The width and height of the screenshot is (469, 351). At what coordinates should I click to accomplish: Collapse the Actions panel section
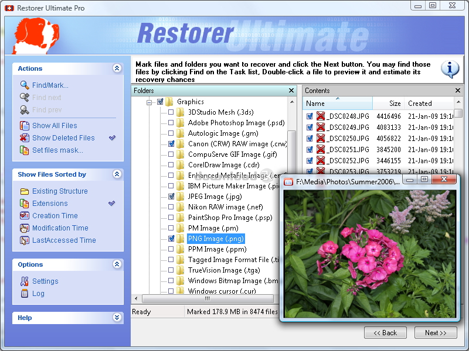[117, 68]
